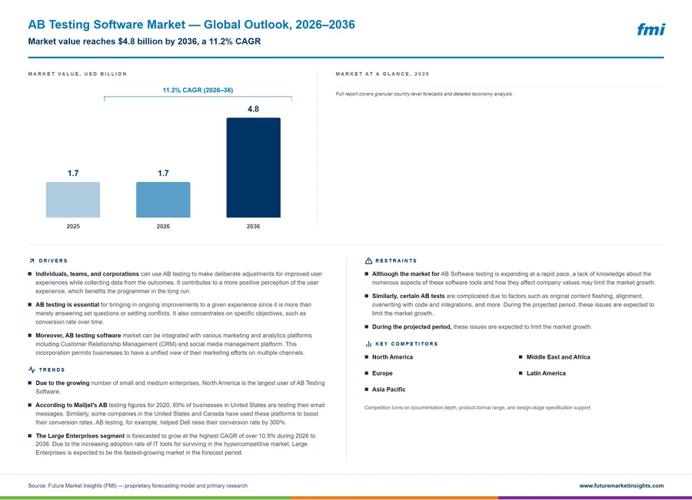Select 'North America' list item
The width and height of the screenshot is (692, 500).
(392, 357)
